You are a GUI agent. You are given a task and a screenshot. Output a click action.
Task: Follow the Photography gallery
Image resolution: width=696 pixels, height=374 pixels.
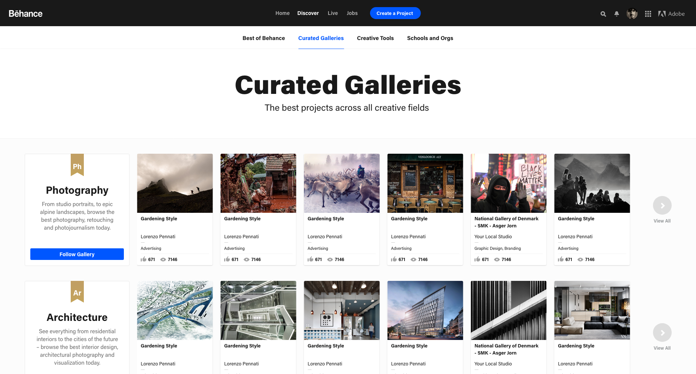pos(77,254)
